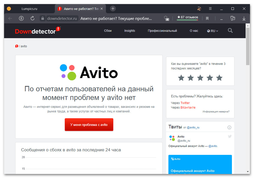
Task: Click the @avito. link in tweet text
Action: (x=213, y=146)
